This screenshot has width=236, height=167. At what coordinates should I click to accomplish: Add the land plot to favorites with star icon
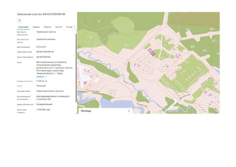tap(19, 21)
